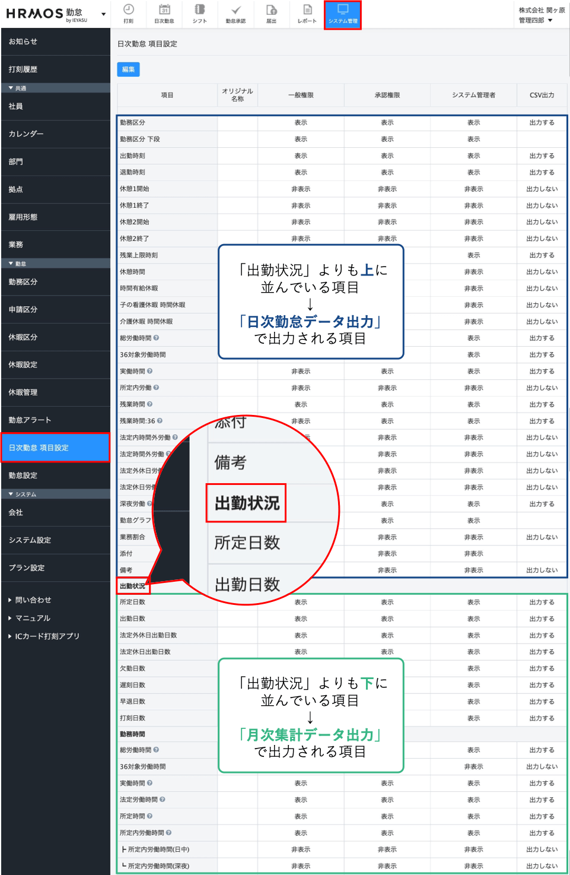Open 勤怠アラート in the sidebar
The image size is (570, 875).
[30, 420]
